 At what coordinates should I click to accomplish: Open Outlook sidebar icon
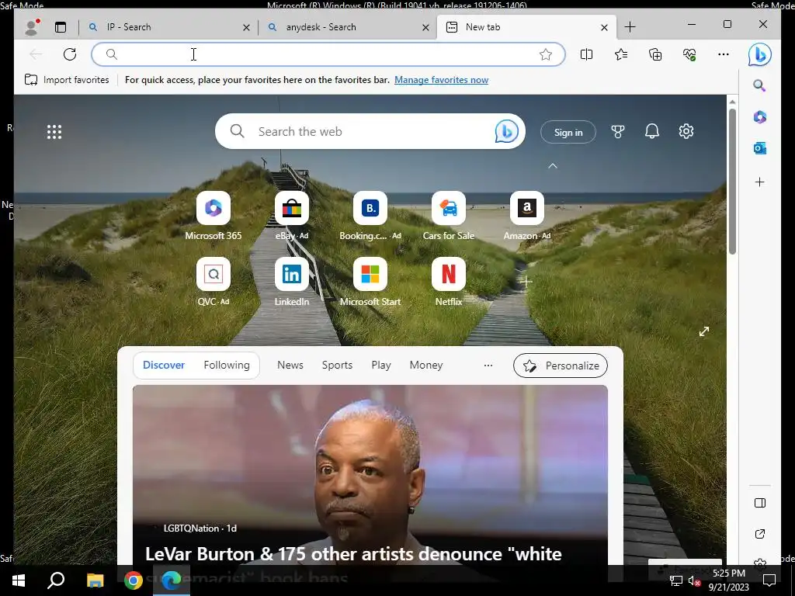point(759,148)
